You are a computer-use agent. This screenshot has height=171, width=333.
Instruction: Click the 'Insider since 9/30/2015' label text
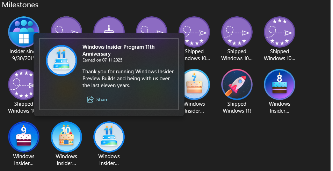click(21, 55)
